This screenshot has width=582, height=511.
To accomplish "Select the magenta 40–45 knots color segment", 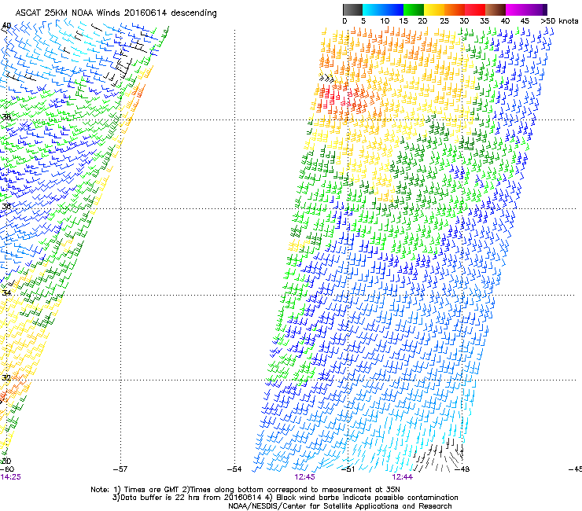I will coord(516,9).
